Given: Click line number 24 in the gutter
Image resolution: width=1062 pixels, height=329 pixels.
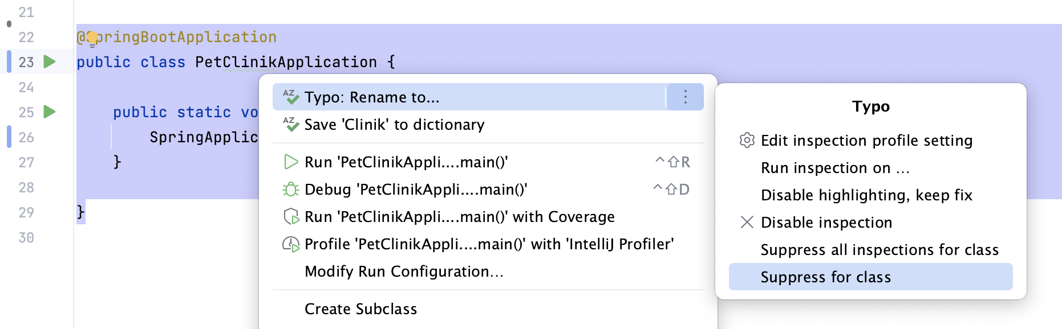Looking at the screenshot, I should [x=26, y=87].
